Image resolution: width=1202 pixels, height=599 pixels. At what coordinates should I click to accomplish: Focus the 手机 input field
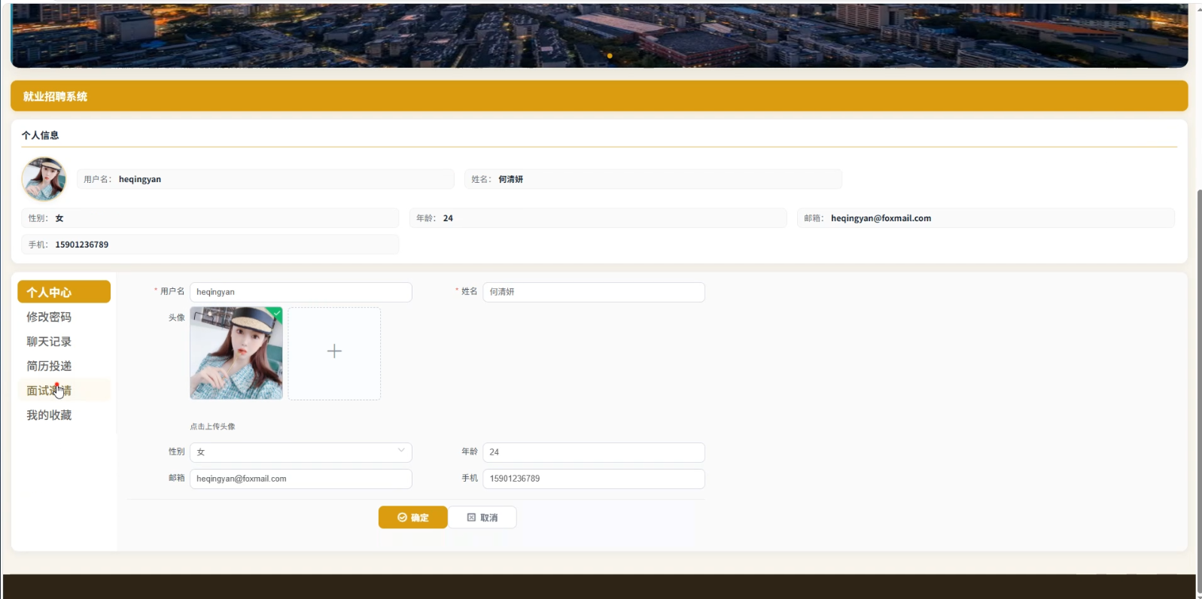pos(594,479)
